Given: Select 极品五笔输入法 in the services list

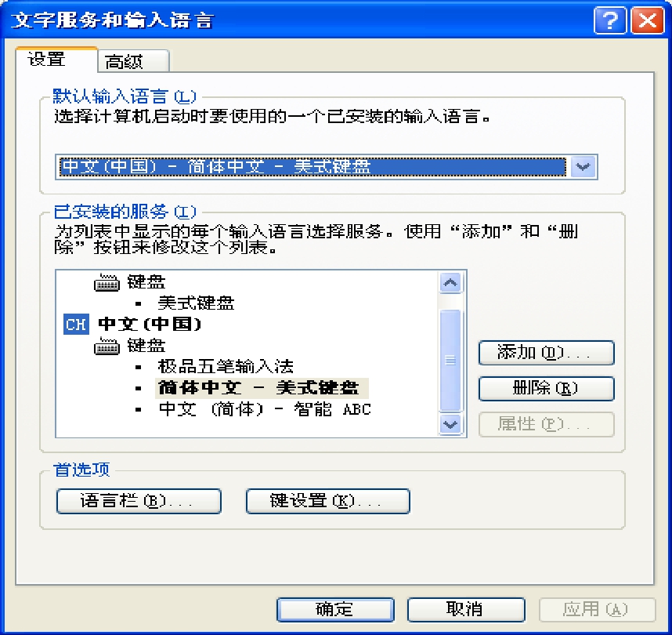Looking at the screenshot, I should coord(226,367).
